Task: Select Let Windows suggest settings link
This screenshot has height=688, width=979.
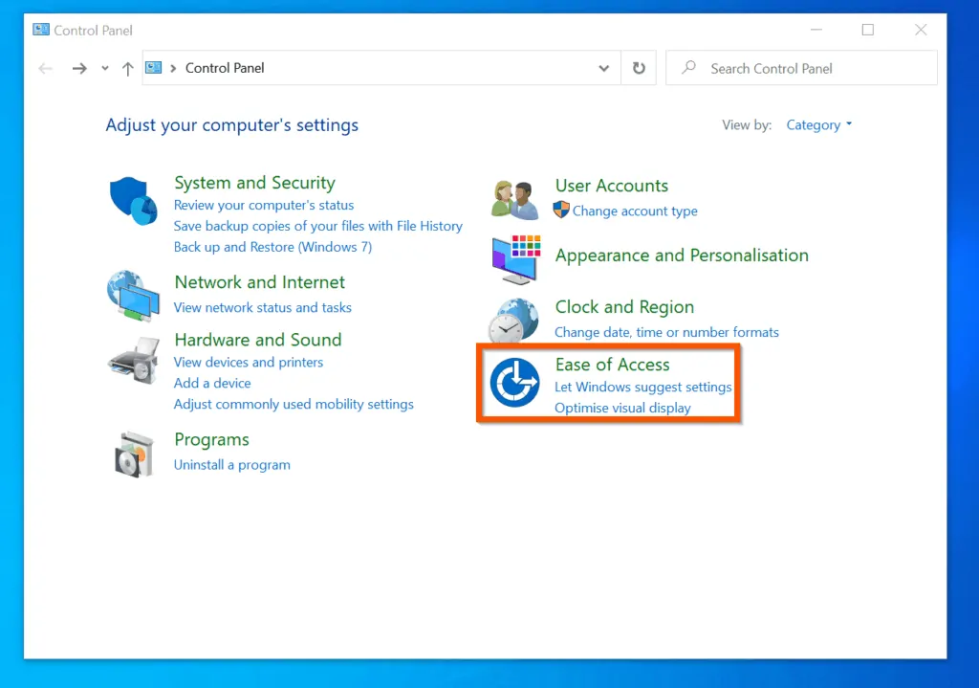Action: click(642, 388)
